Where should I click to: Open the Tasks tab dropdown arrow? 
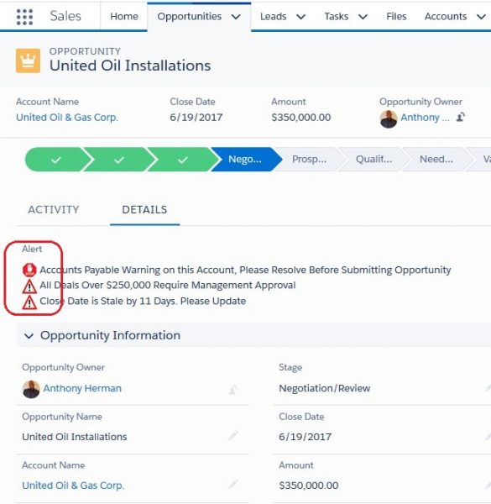pyautogui.click(x=363, y=17)
